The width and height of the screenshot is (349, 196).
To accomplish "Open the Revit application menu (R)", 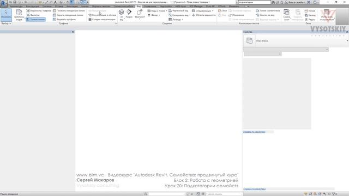I will tap(3, 3).
